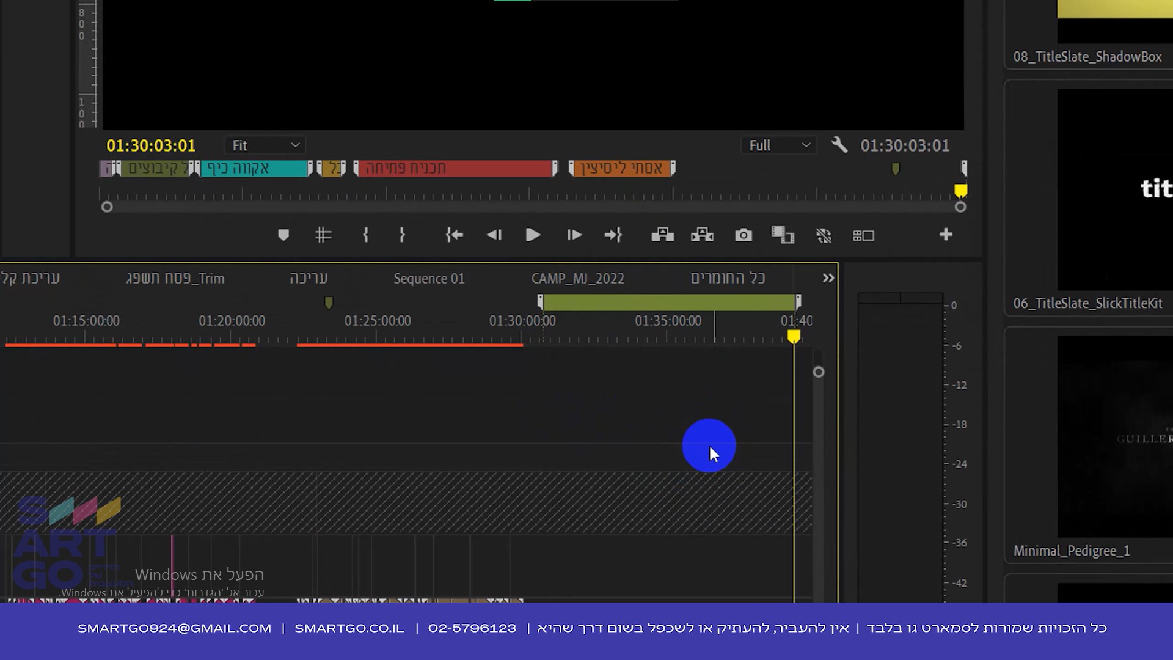
Task: Open the Fit zoom level dropdown
Action: pyautogui.click(x=265, y=145)
